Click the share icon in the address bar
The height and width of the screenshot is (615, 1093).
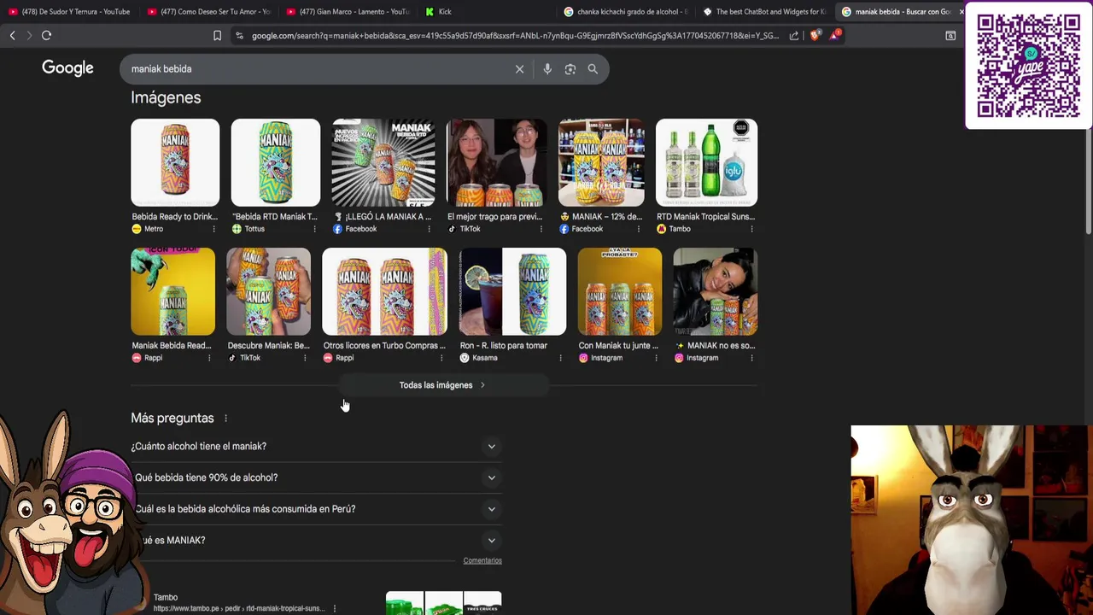(x=794, y=35)
